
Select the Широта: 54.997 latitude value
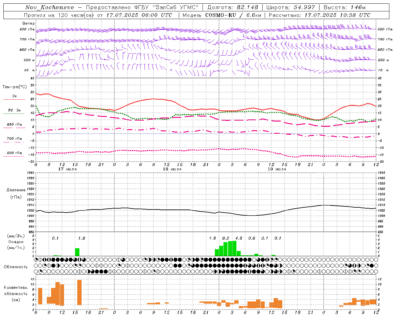coord(291,7)
